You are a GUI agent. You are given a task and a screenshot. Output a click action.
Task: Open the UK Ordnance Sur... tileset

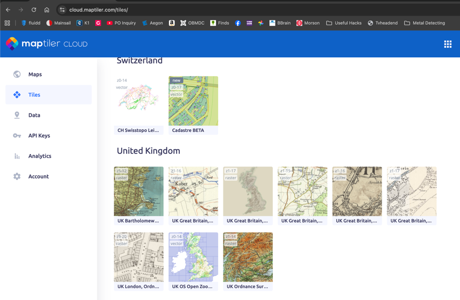coord(248,262)
